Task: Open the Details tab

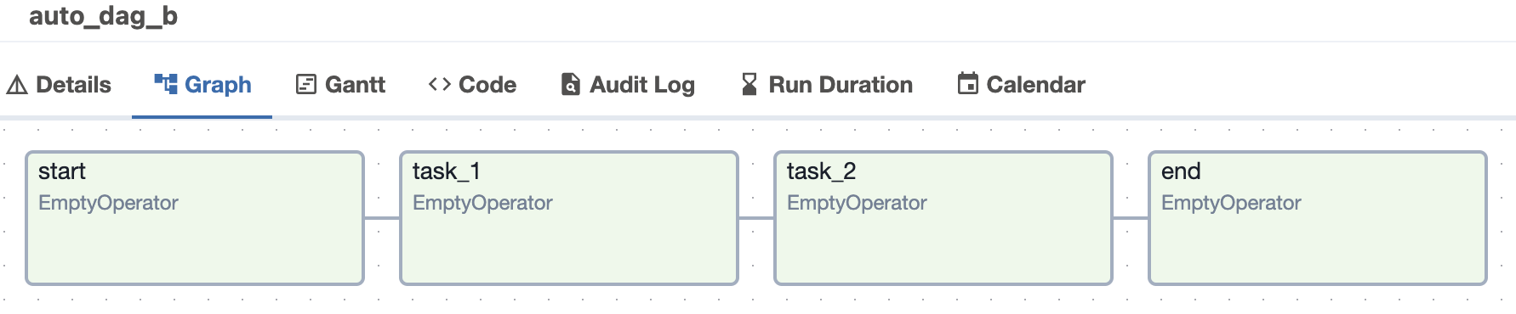Action: click(59, 85)
